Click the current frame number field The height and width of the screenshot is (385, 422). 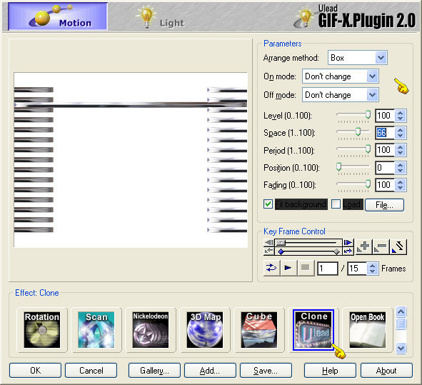pyautogui.click(x=328, y=269)
